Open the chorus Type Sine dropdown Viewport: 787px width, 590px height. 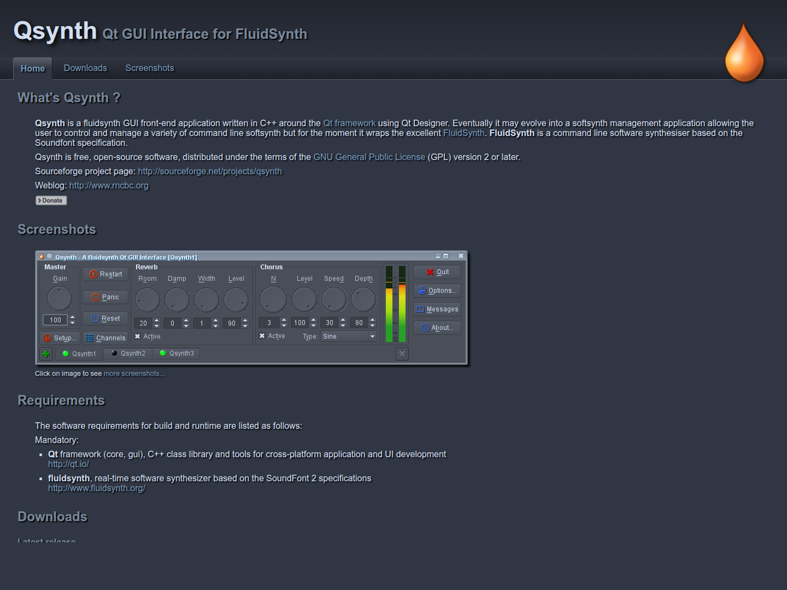pos(349,337)
